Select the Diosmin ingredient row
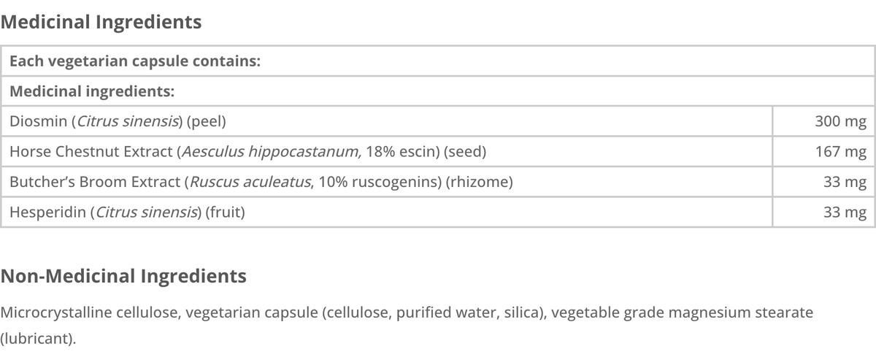This screenshot has height=360, width=876. [x=437, y=122]
